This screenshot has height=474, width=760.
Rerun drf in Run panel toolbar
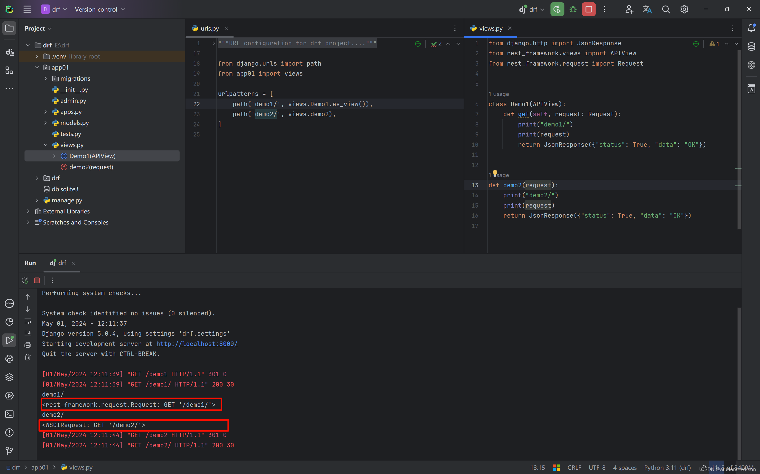(25, 280)
